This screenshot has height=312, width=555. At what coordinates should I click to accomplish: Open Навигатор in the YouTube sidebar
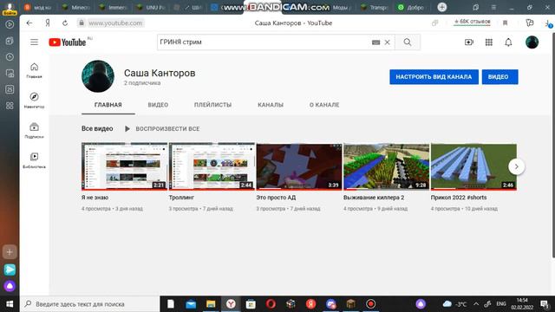(x=34, y=101)
